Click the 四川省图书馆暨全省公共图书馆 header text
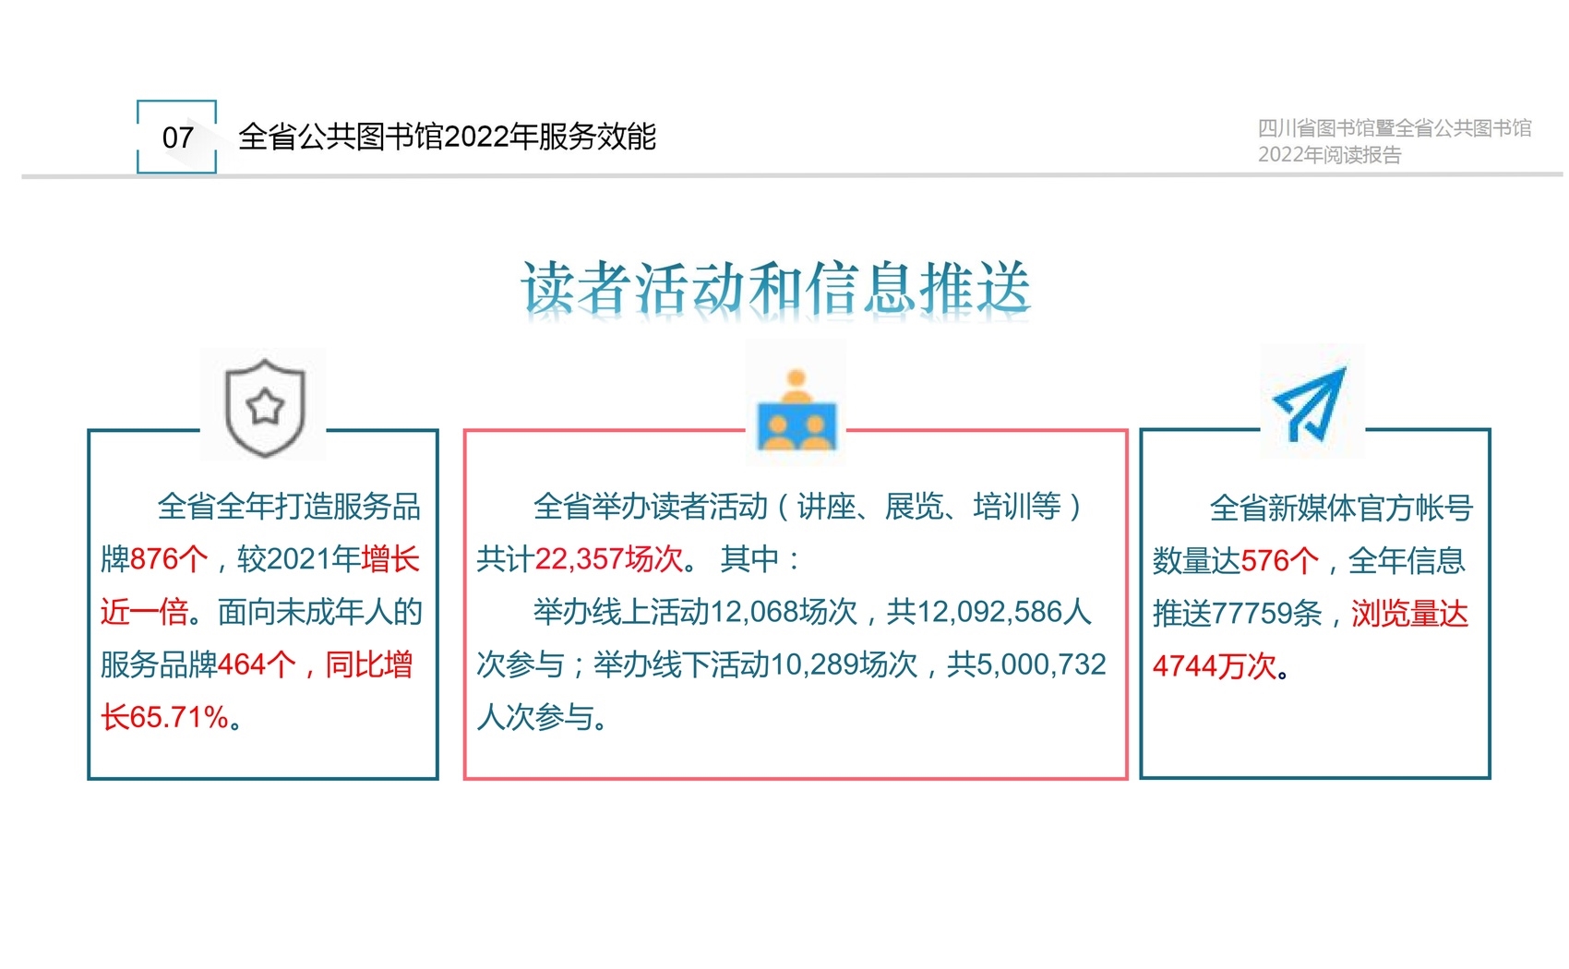The height and width of the screenshot is (969, 1569). click(x=1394, y=128)
